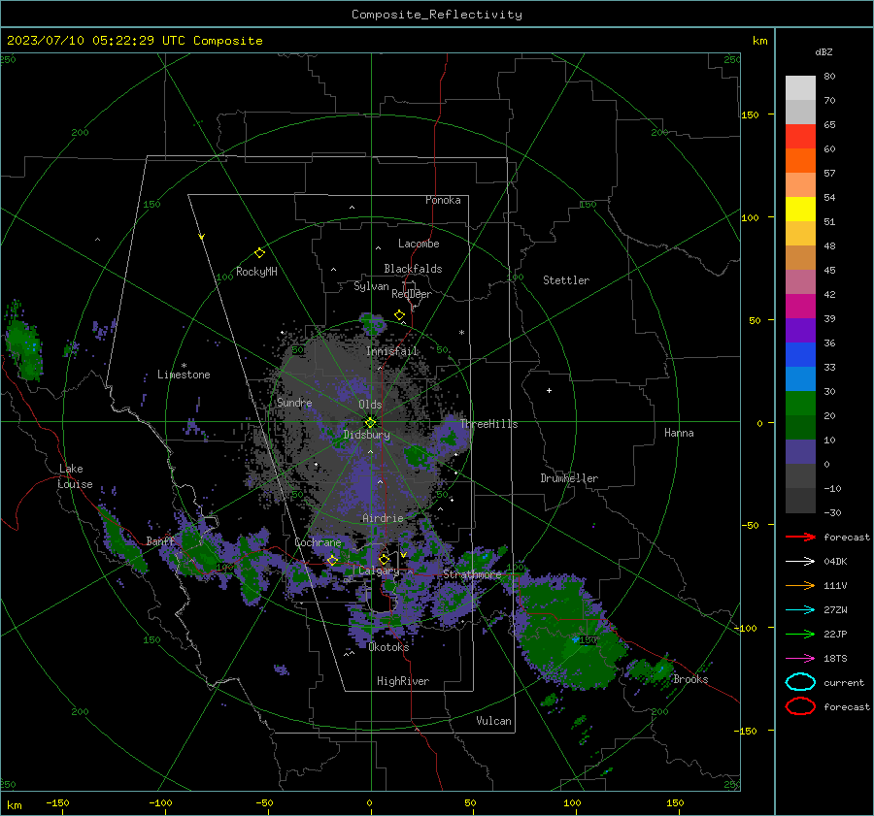The height and width of the screenshot is (816, 874).
Task: Click the cyan current ellipse legend icon
Action: [x=800, y=682]
